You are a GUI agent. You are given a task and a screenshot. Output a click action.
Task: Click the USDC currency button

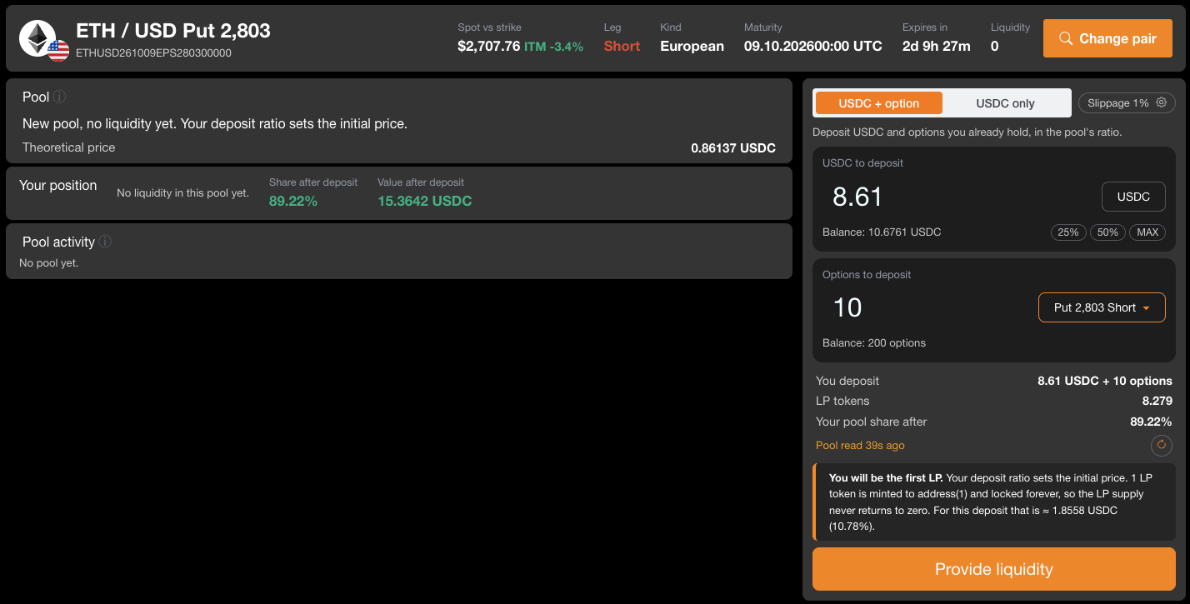tap(1133, 197)
